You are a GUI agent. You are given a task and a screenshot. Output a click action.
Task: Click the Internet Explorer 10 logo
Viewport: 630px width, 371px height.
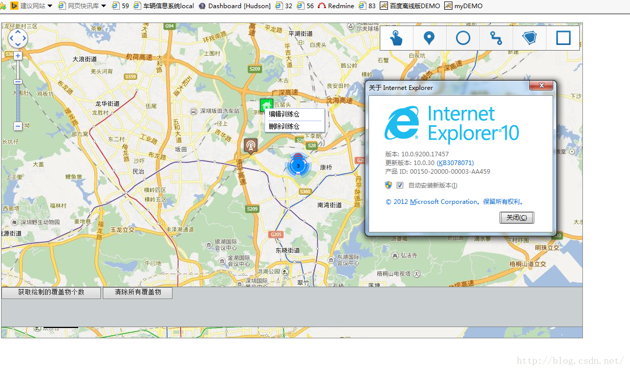point(452,123)
